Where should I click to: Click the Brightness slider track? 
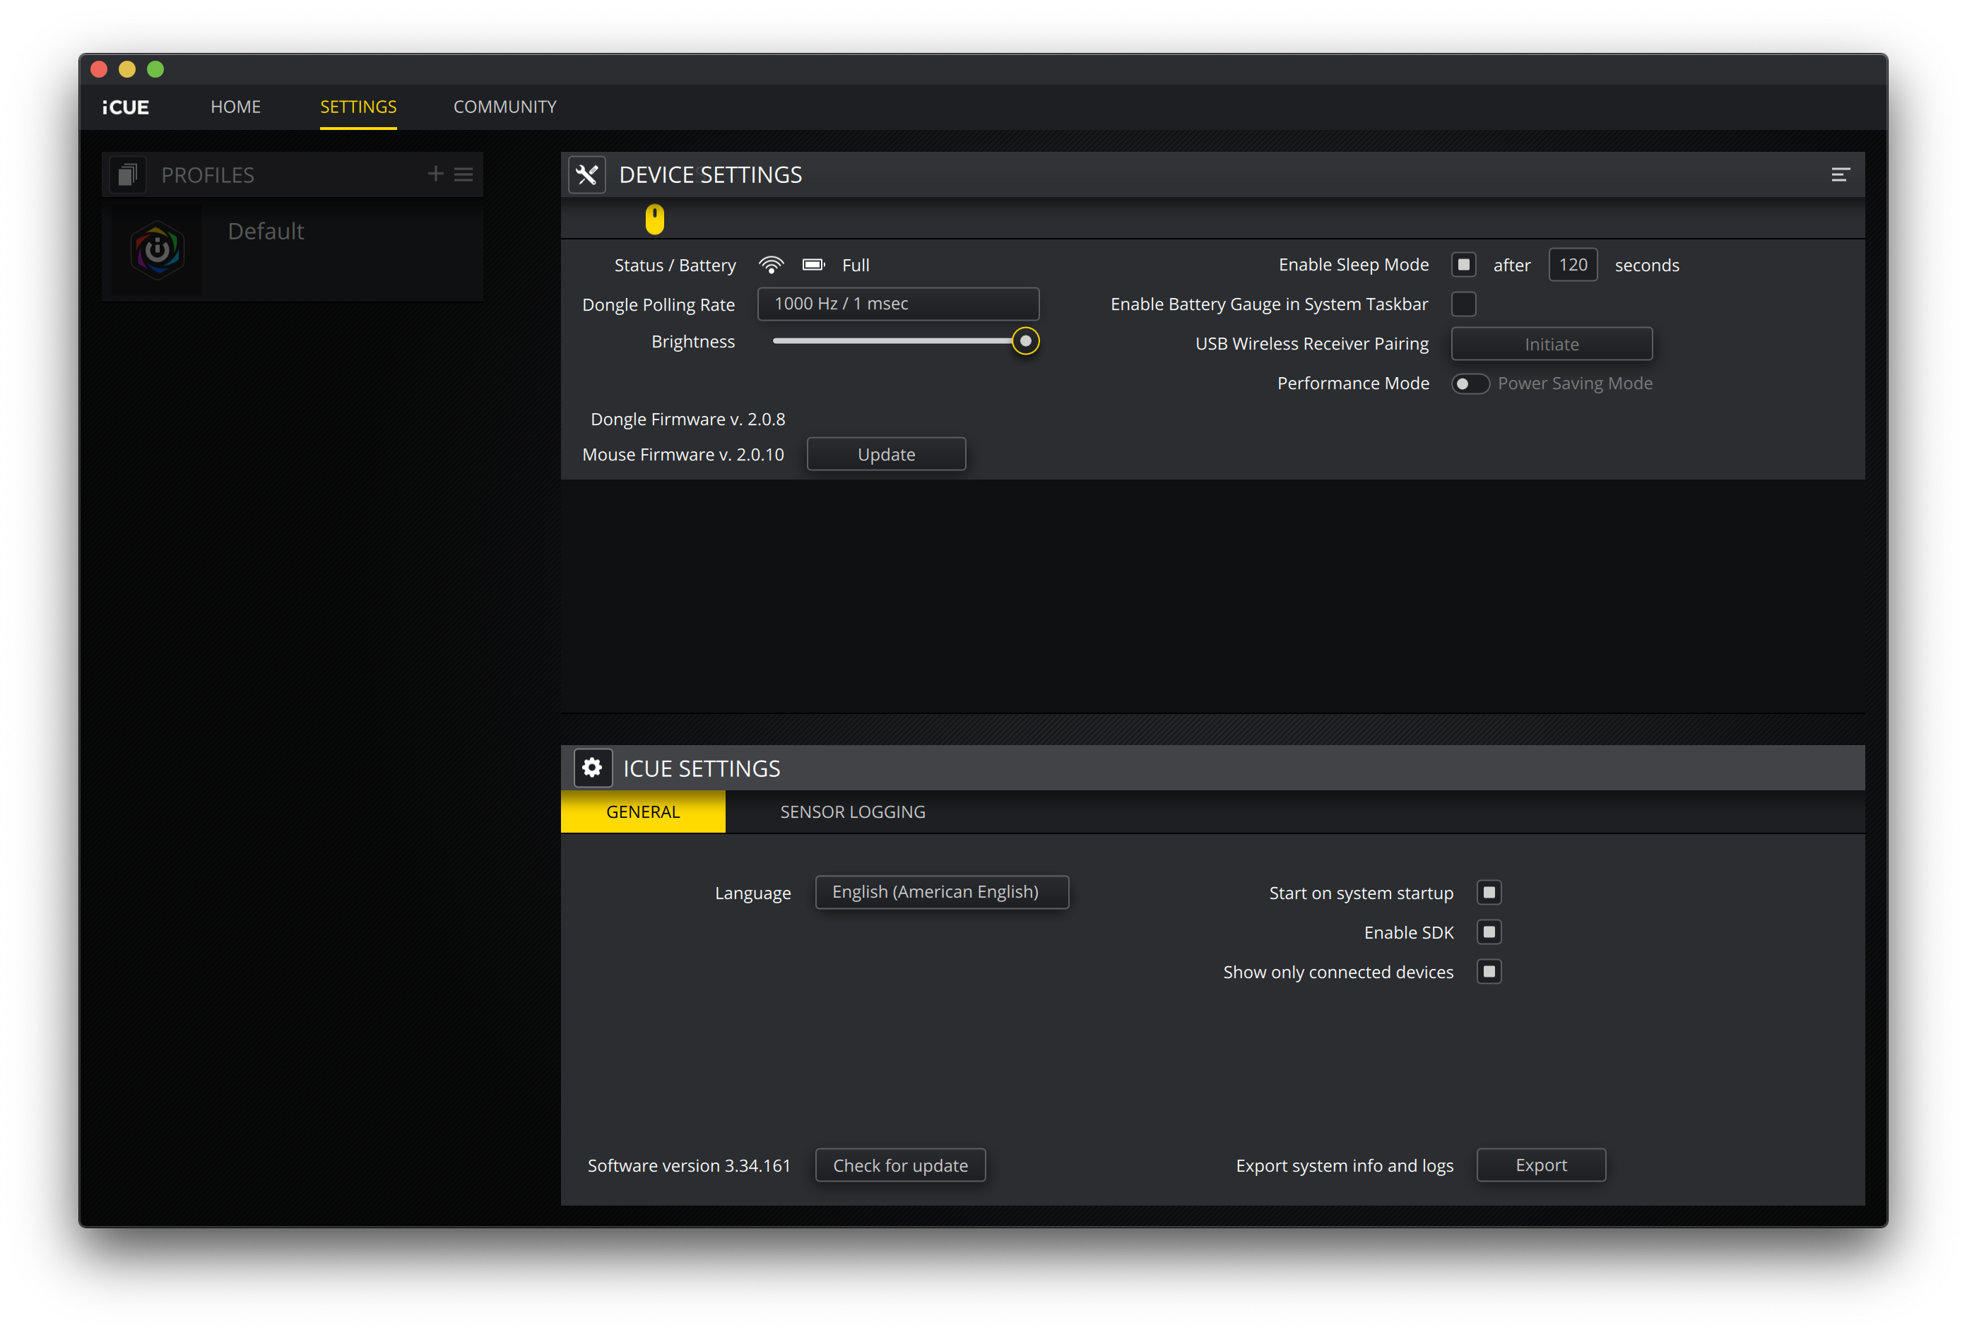point(893,341)
